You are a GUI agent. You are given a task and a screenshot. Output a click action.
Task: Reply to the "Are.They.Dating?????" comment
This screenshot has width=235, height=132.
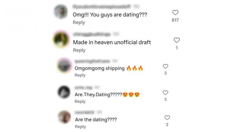tap(80, 101)
